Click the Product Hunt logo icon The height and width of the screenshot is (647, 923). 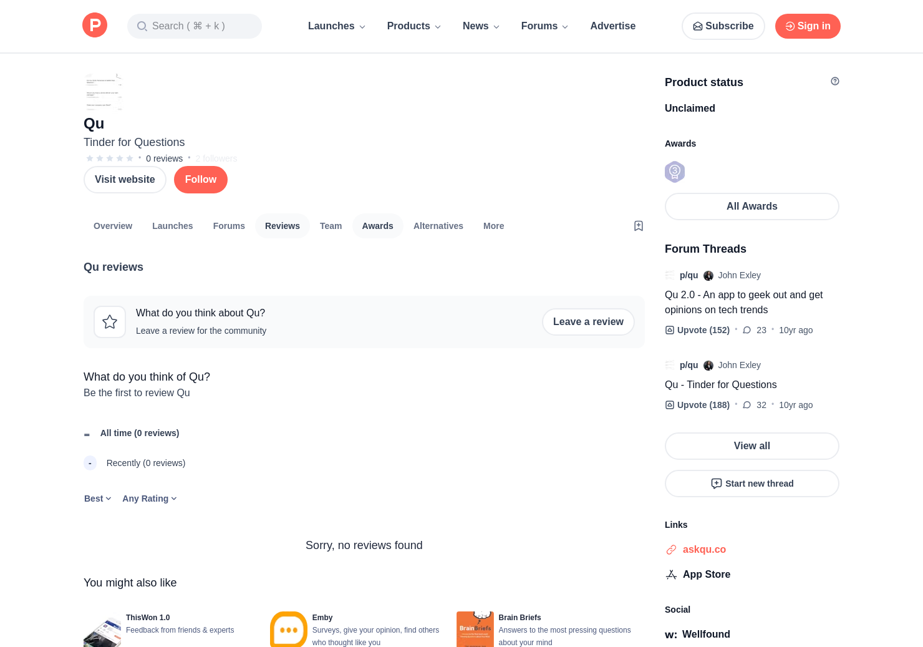coord(95,26)
